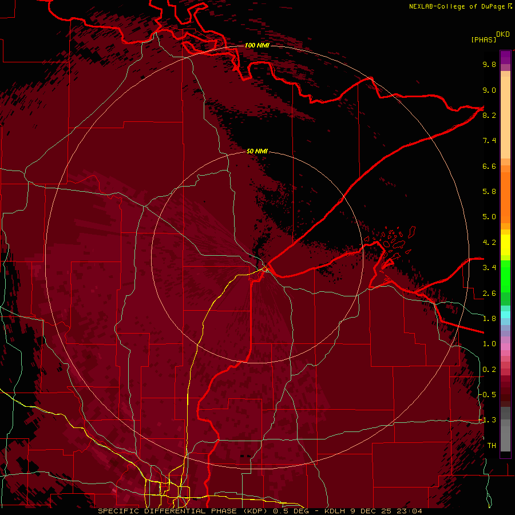Click the TH threshold legend label

(492, 446)
